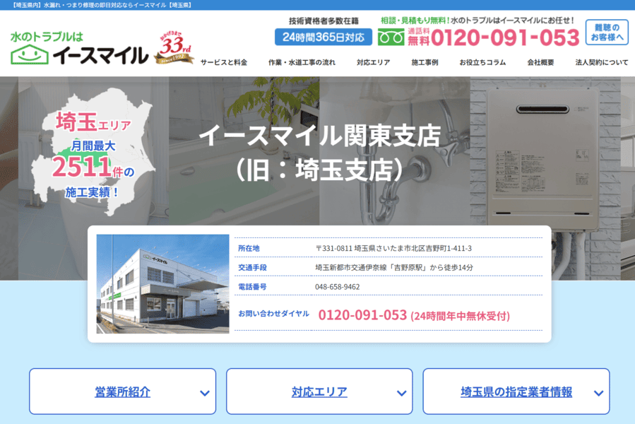This screenshot has height=424, width=635.
Task: Open お役立ちコラム menu item
Action: [x=482, y=62]
